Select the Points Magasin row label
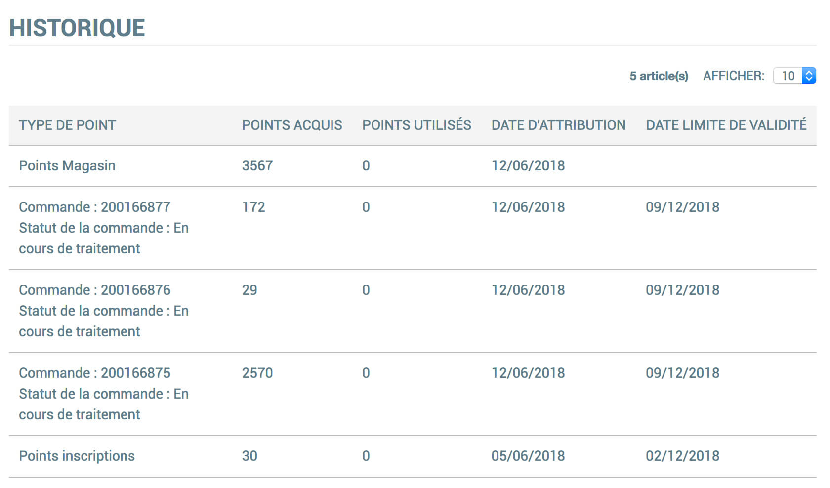This screenshot has height=488, width=830. (67, 165)
